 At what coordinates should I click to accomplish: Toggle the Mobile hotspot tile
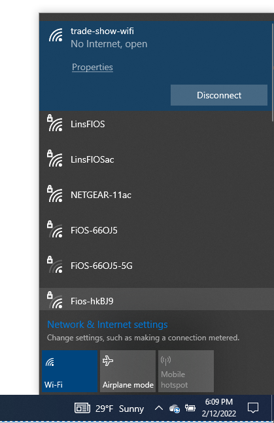click(186, 371)
